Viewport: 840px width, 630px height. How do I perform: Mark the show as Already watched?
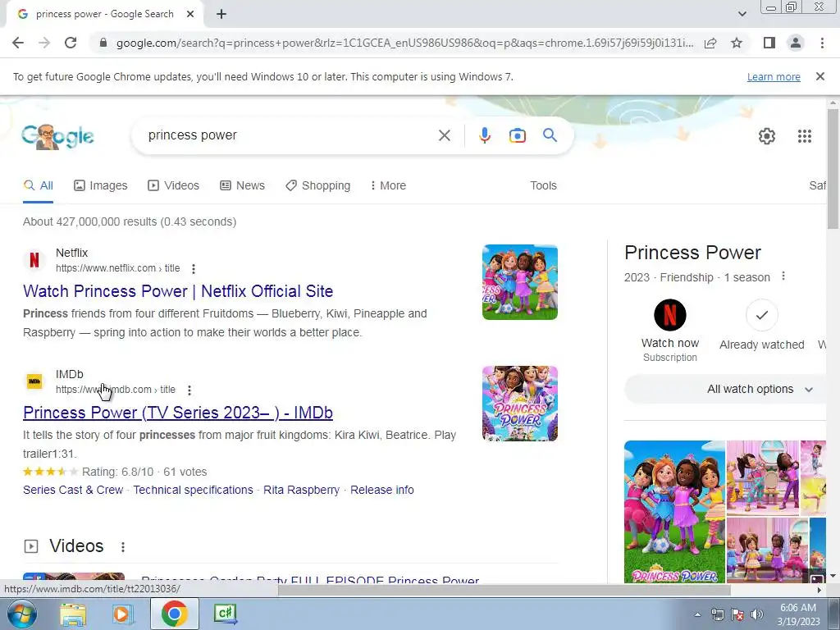pos(762,315)
